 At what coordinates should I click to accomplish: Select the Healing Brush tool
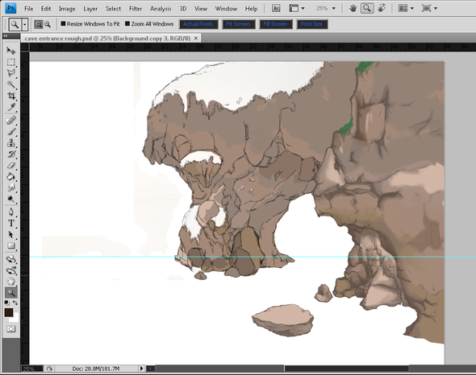coord(11,120)
